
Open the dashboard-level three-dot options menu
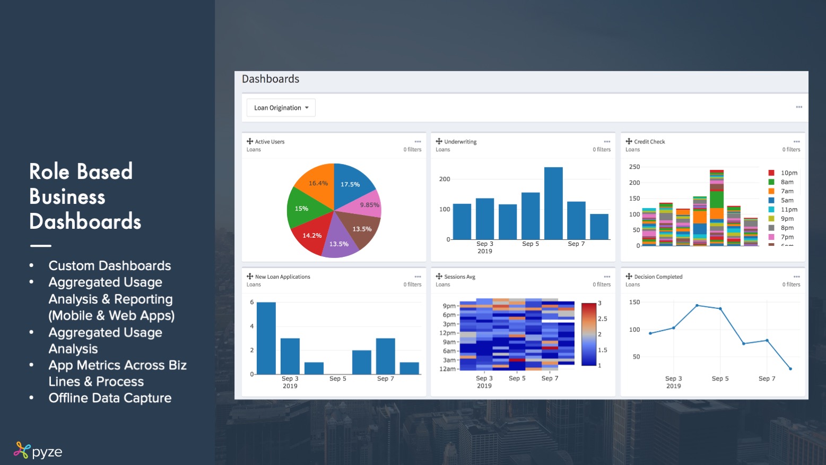(x=799, y=107)
